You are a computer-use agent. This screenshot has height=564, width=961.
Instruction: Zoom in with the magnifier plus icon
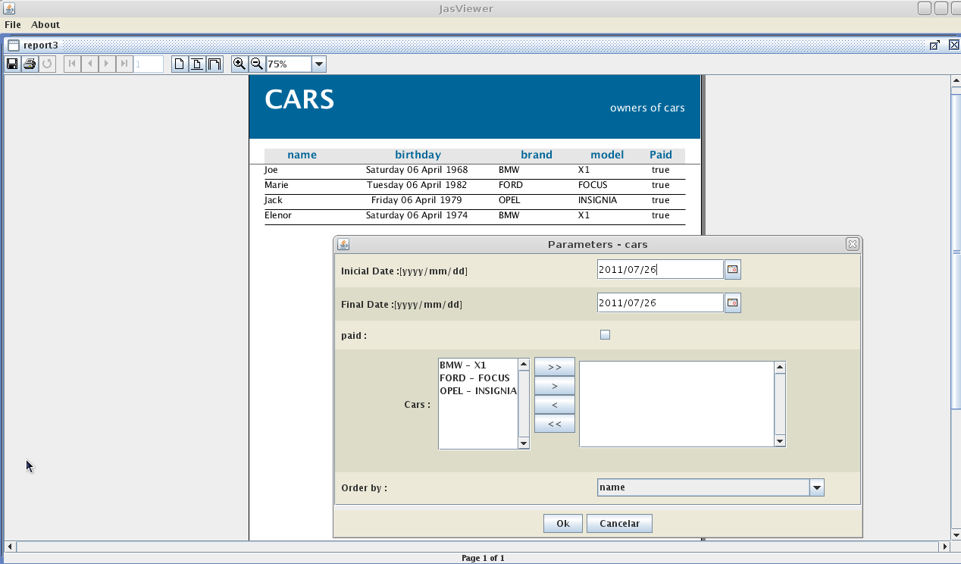[x=239, y=64]
